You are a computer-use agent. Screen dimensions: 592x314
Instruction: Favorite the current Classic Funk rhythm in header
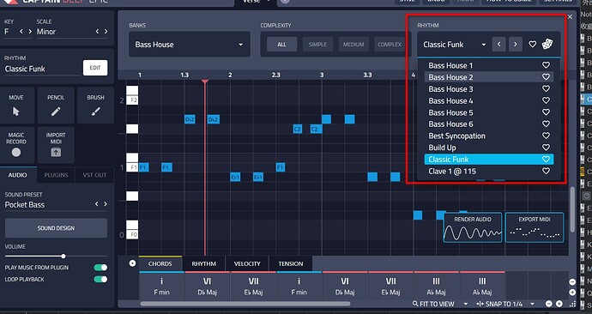tap(532, 44)
